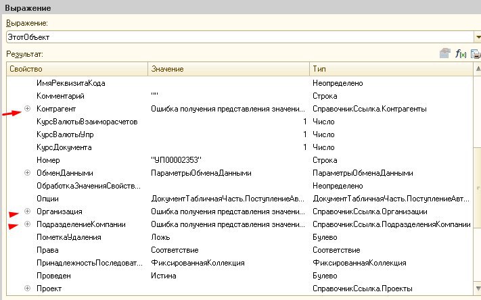The image size is (481, 300).
Task: Select the ИмяРеквизитаКода property row
Action: click(240, 83)
